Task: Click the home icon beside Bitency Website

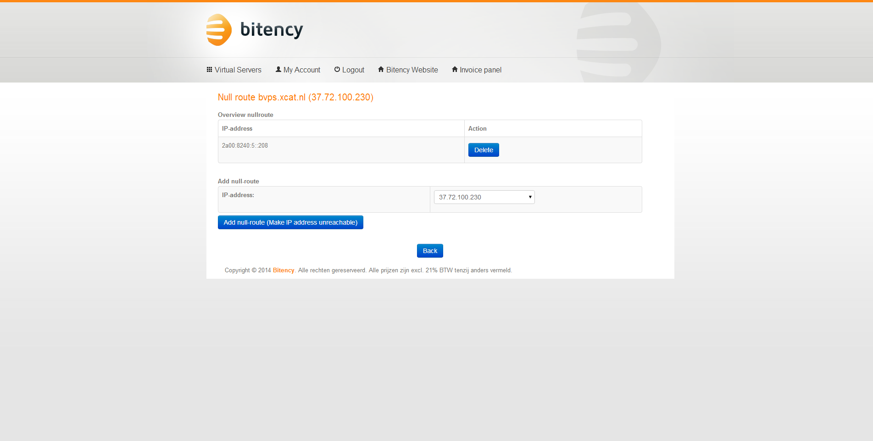Action: point(381,70)
